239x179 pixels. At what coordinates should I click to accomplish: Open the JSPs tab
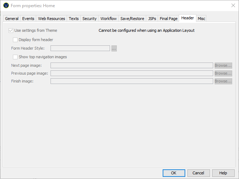tap(152, 19)
